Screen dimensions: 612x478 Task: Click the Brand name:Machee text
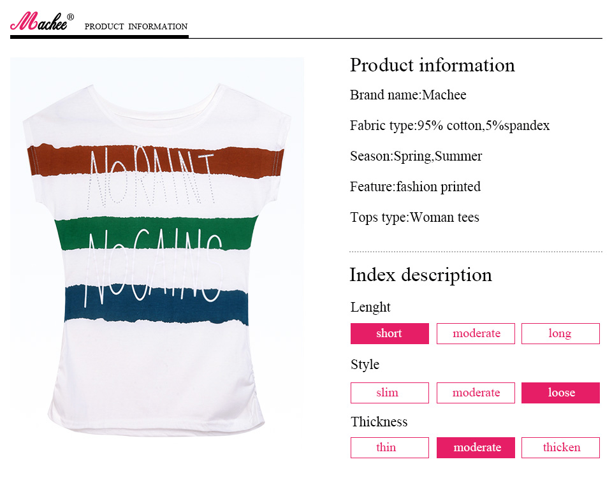408,95
